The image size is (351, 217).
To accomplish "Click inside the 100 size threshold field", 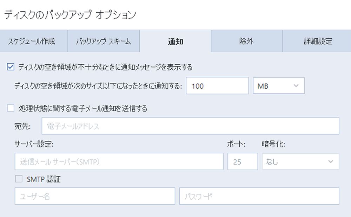I will click(217, 85).
